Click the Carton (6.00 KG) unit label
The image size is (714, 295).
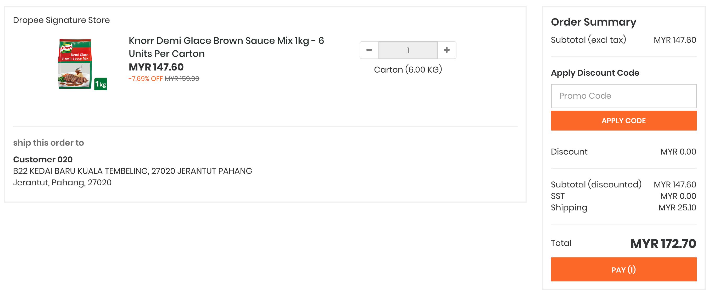[408, 70]
